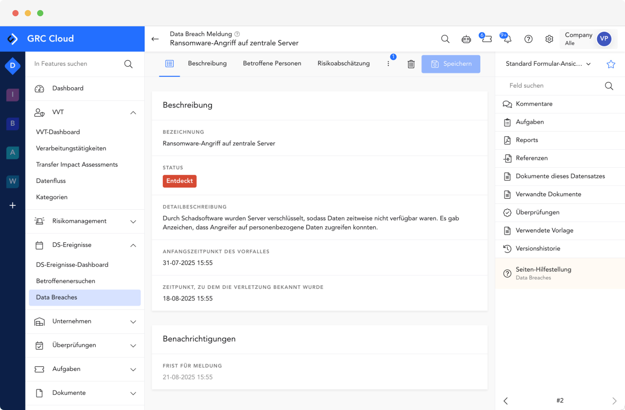This screenshot has width=625, height=410.
Task: Click the favorite star next to Formular-Ansicht
Action: (x=610, y=64)
